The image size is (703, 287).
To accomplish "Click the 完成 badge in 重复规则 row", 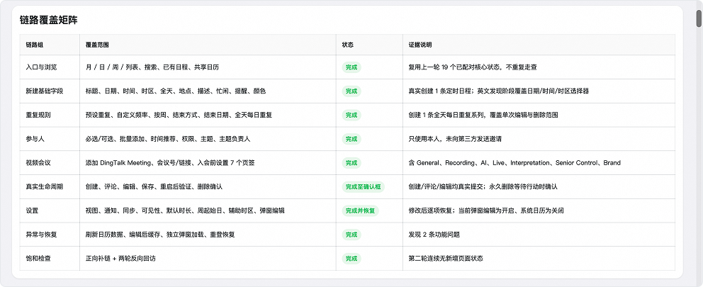I will [351, 115].
